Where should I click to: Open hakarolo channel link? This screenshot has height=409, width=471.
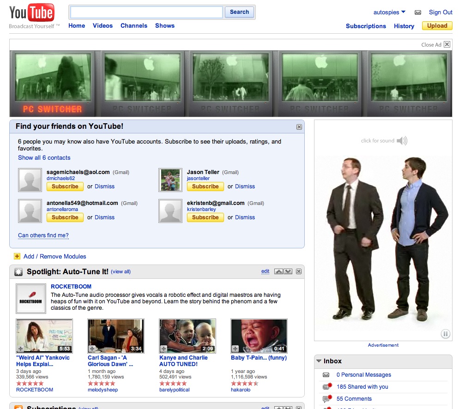click(240, 390)
